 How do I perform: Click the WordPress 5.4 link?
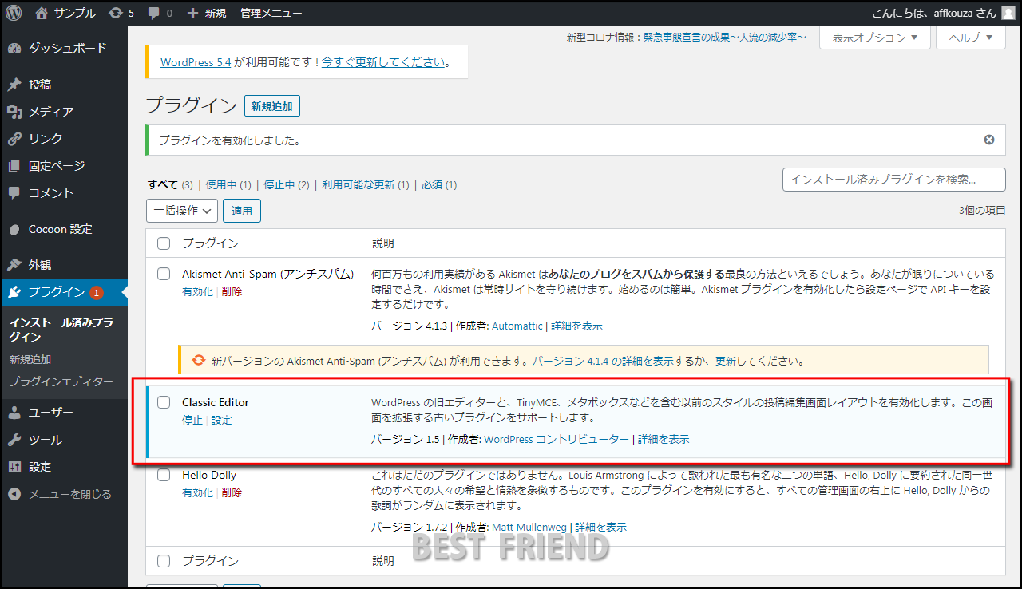[196, 62]
